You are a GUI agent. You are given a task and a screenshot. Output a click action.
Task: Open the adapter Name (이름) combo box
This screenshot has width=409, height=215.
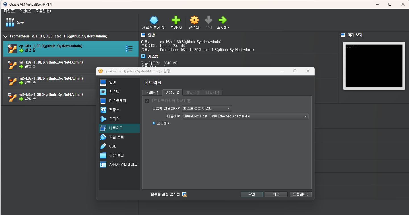(245, 116)
